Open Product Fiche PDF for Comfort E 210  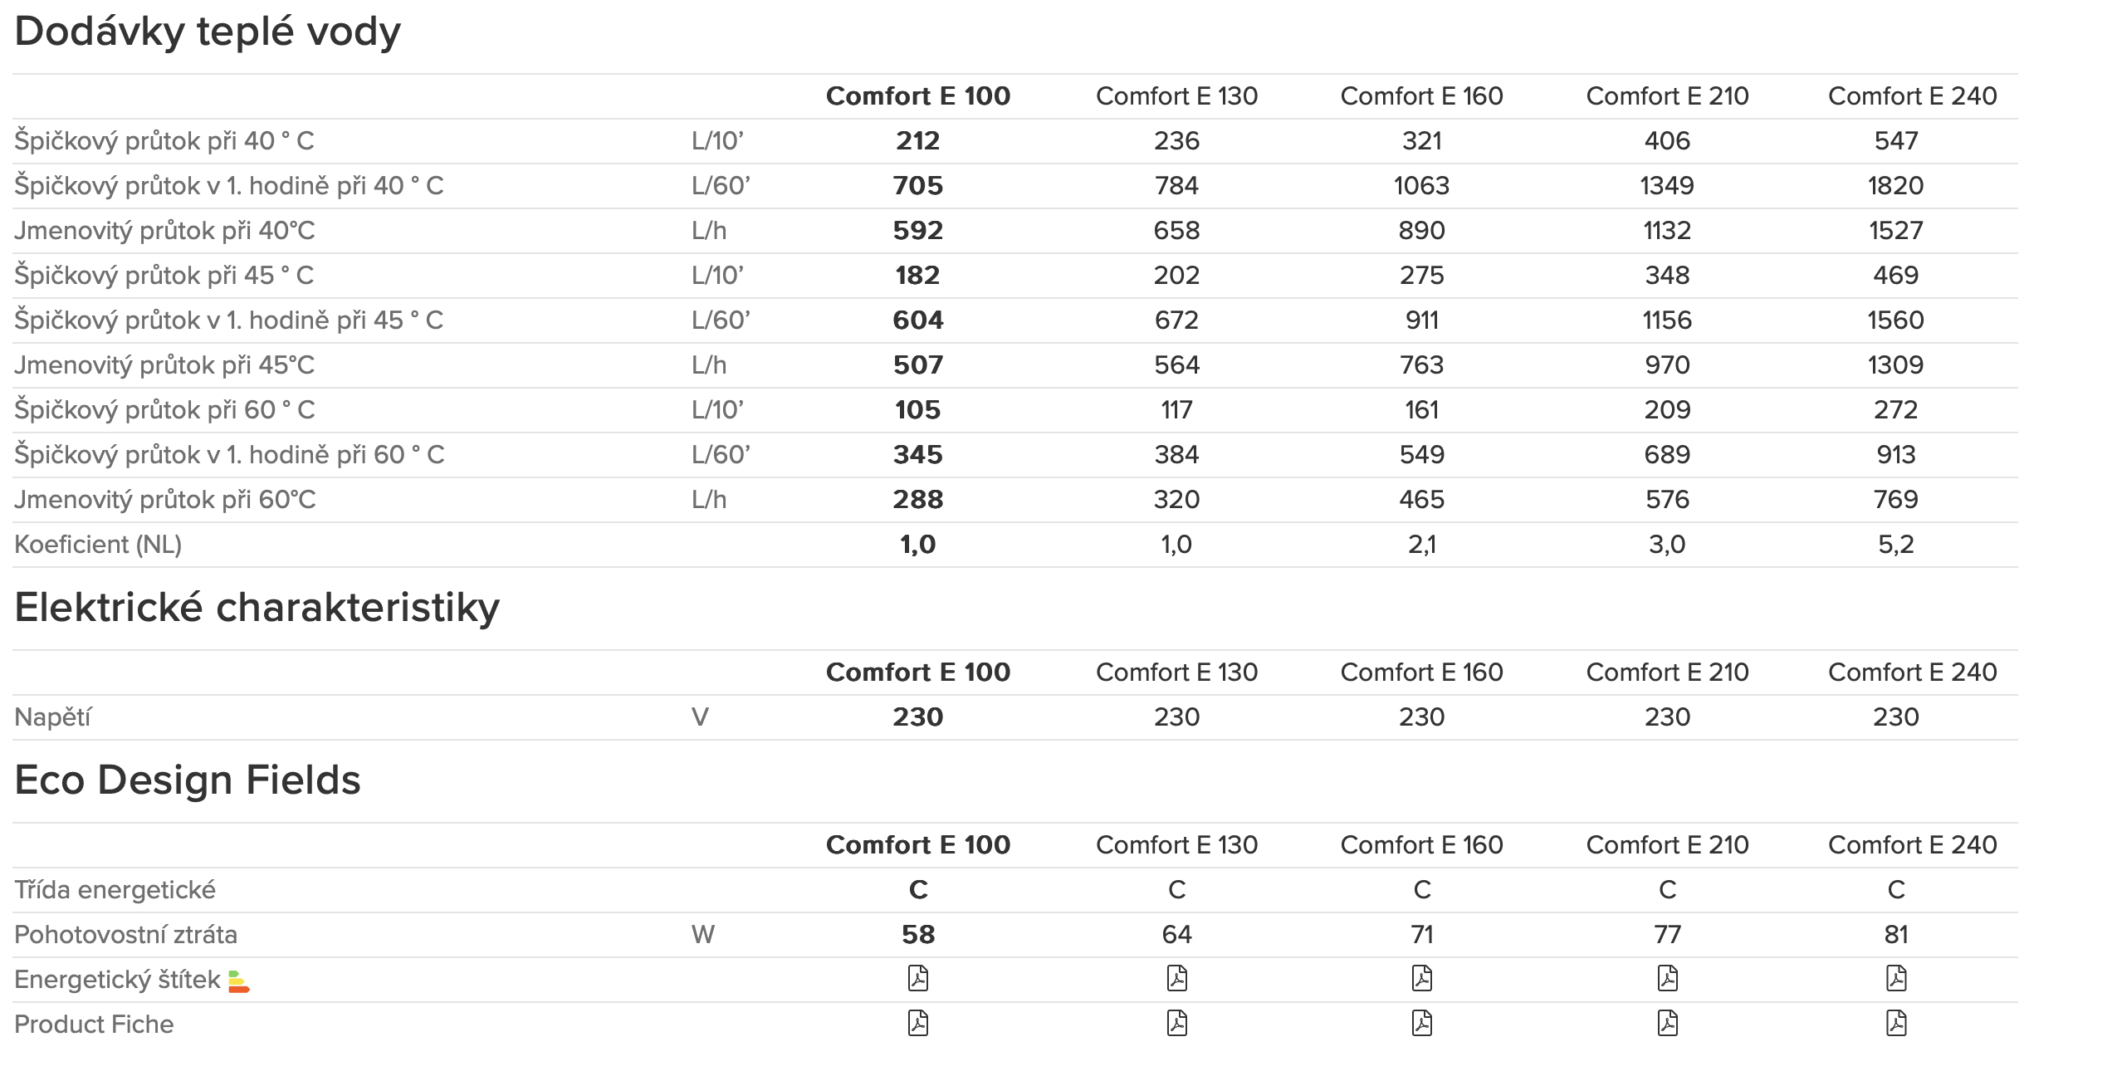1667,1024
